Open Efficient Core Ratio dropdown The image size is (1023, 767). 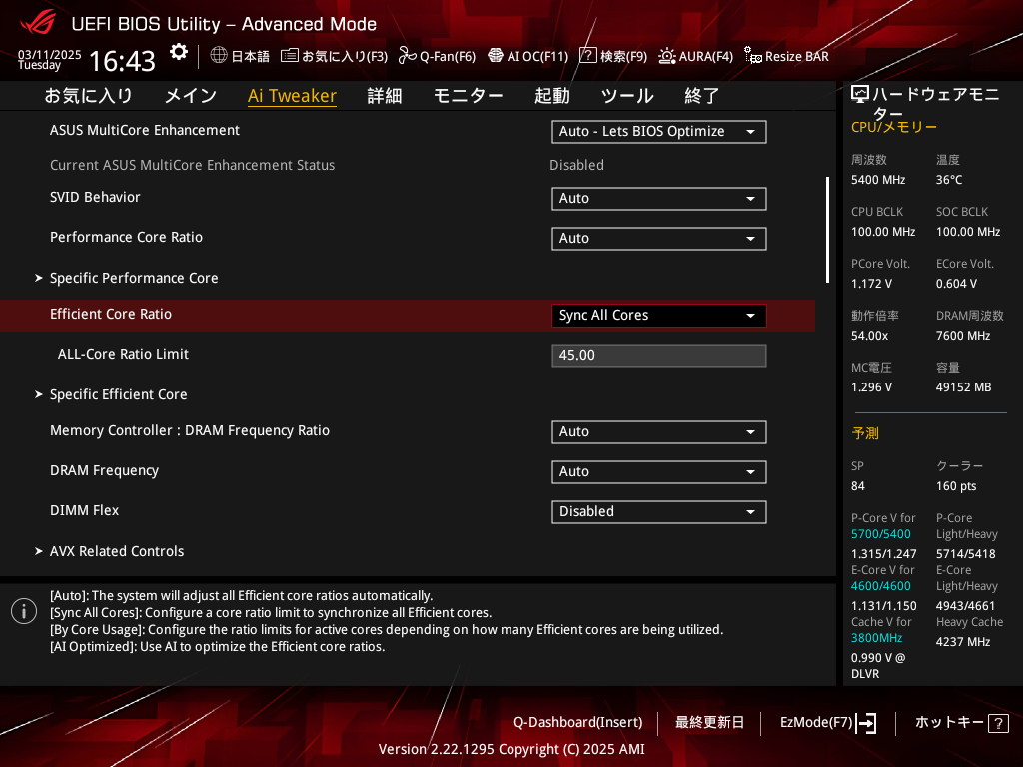(658, 316)
